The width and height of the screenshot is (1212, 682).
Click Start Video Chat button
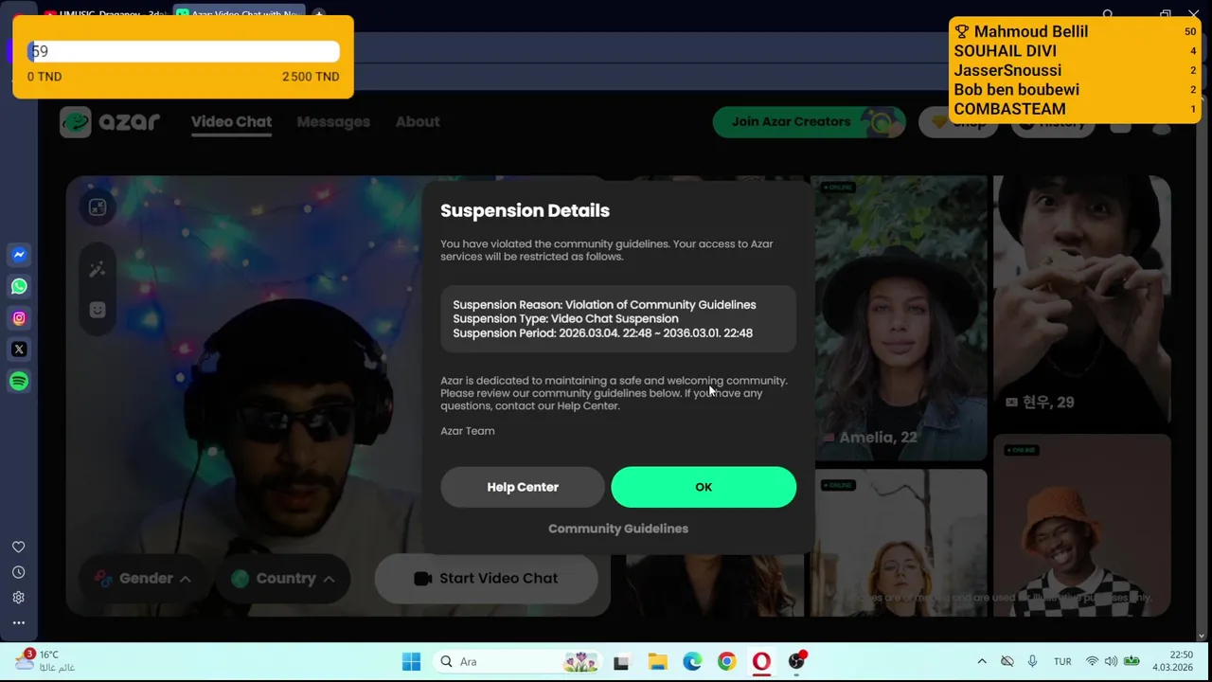(487, 578)
